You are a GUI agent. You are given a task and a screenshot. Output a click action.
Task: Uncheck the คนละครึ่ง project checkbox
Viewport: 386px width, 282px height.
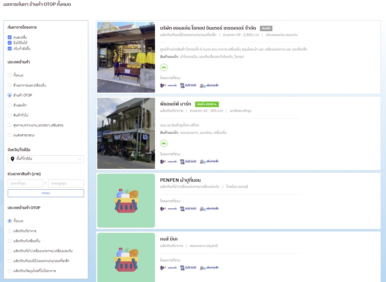point(10,37)
